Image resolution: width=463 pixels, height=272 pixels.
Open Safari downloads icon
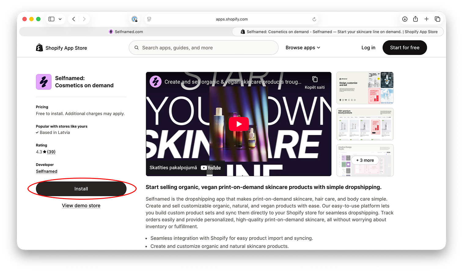click(x=405, y=19)
